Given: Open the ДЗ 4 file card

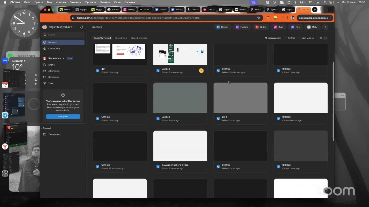Looking at the screenshot, I should (x=240, y=103).
